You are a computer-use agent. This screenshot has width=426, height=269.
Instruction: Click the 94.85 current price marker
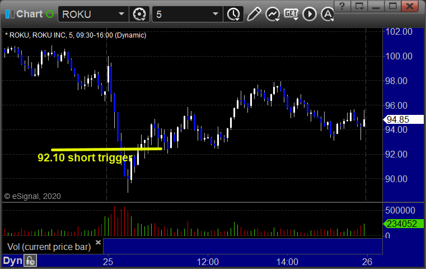click(403, 119)
